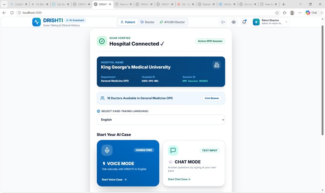The width and height of the screenshot is (325, 193).
Task: Bookmark this page with star icon
Action: [277, 13]
